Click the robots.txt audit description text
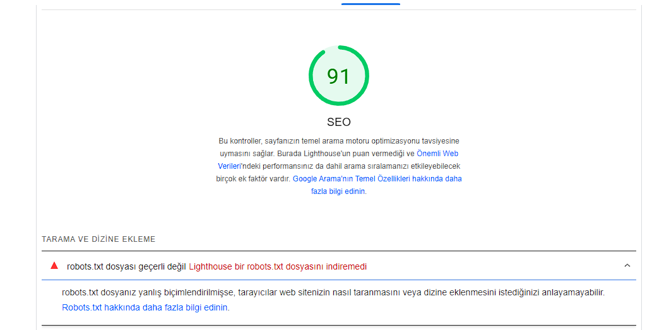The width and height of the screenshot is (652, 330). [x=333, y=293]
